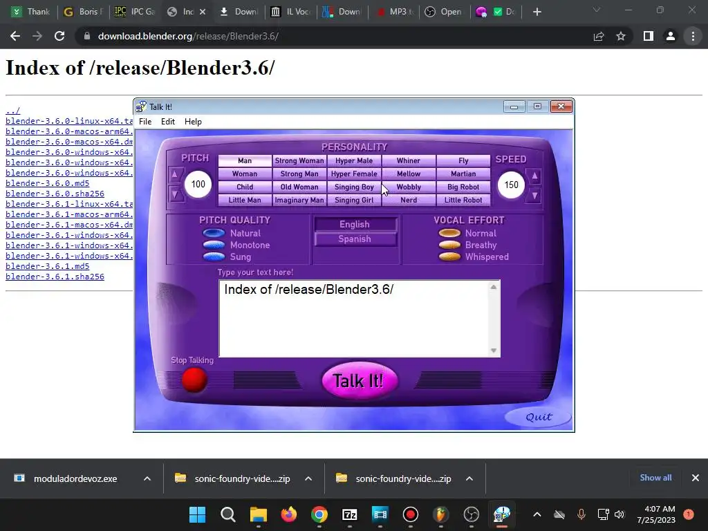Click inside the text input box
Viewport: 708px width, 531px height.
tap(354, 318)
